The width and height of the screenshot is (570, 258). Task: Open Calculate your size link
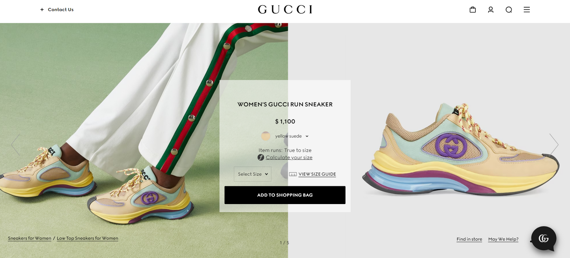pos(289,158)
